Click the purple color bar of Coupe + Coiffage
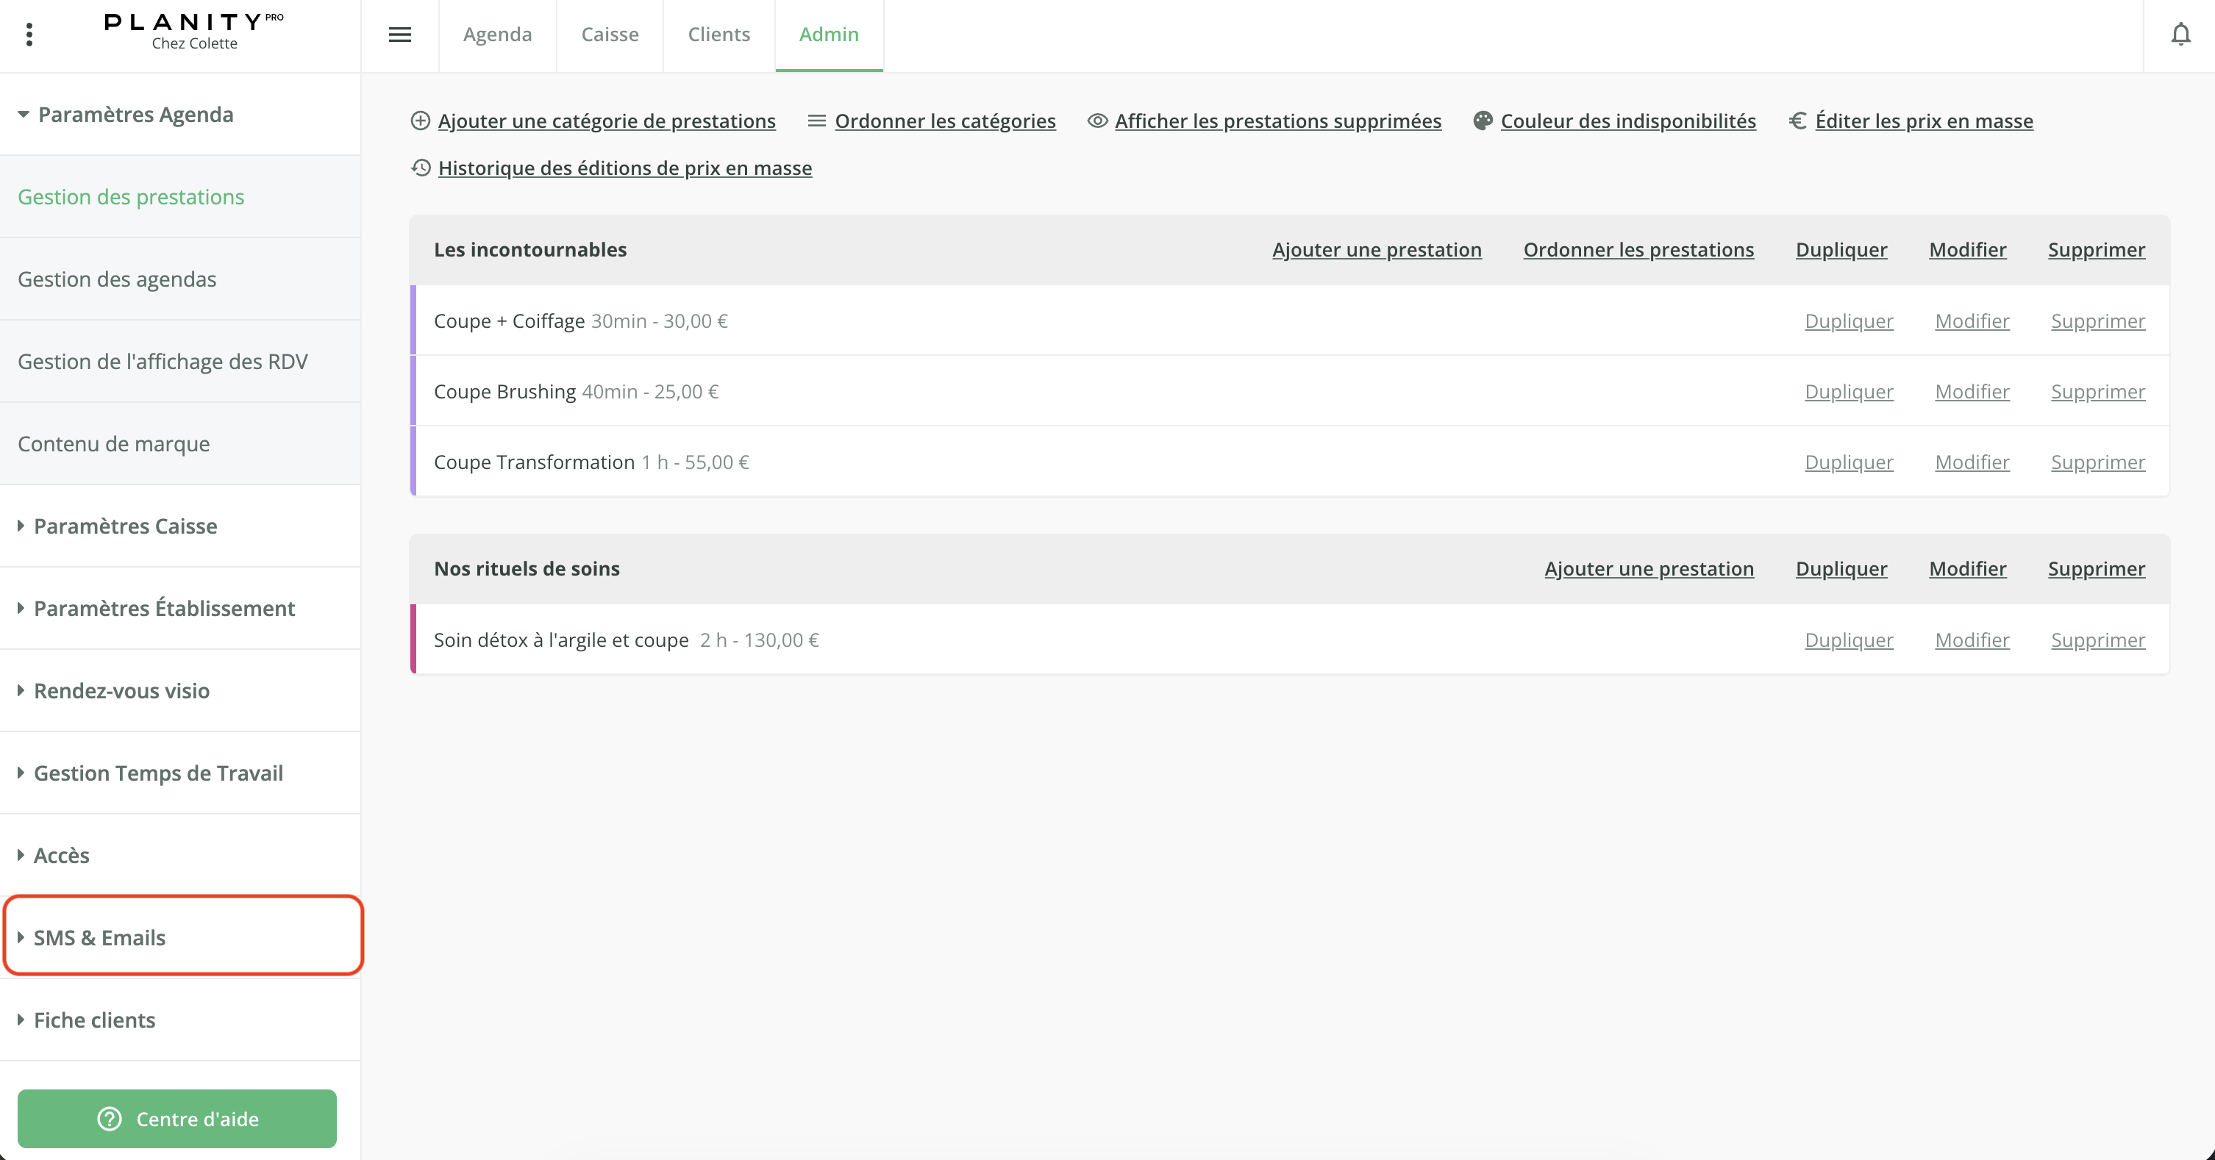 point(413,321)
